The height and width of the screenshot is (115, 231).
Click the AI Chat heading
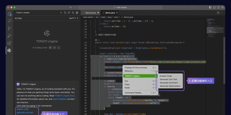pos(18,18)
